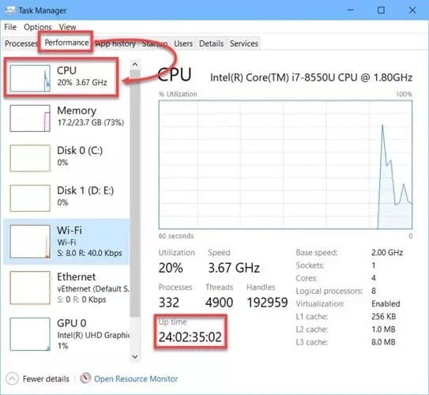Screen dimensions: 429x395
Task: Maximize the Task Manager window
Action: (381, 10)
